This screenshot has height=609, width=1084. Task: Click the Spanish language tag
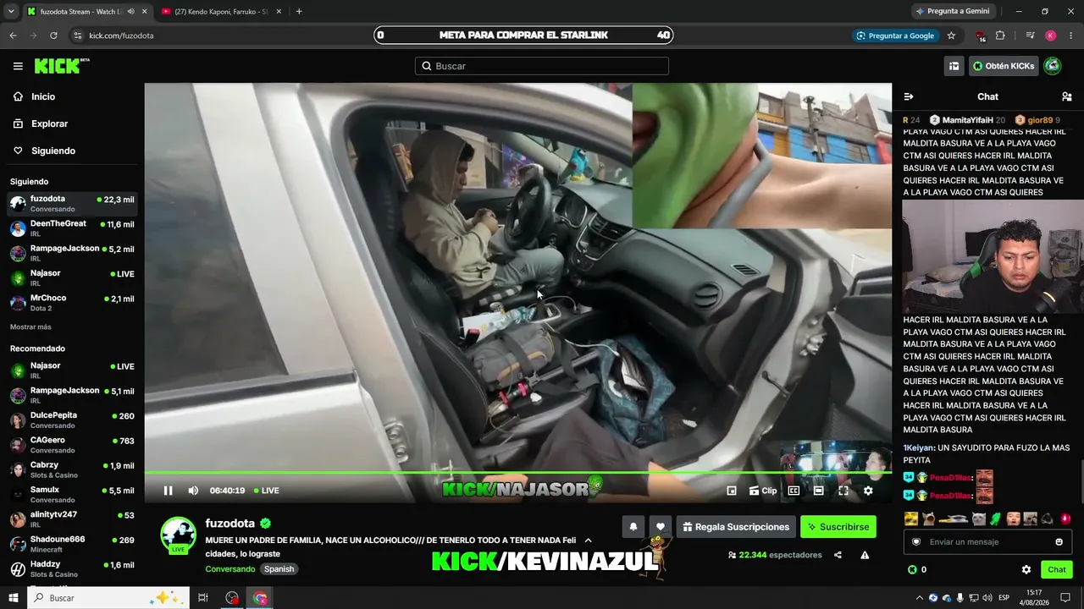(x=279, y=569)
